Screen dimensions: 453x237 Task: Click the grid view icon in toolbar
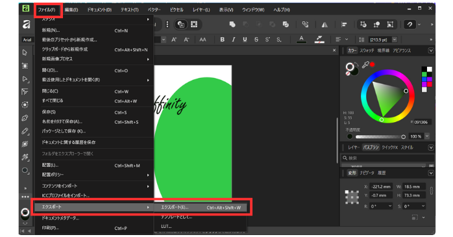(x=194, y=25)
